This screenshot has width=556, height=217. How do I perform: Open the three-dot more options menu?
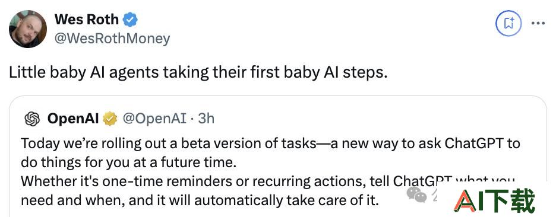tap(538, 23)
